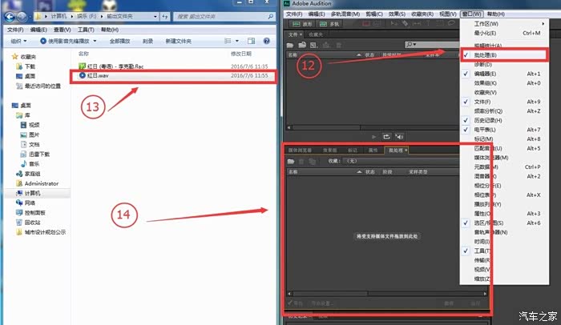
Task: Click the trash icon in Audition Files panel
Action: click(x=338, y=45)
